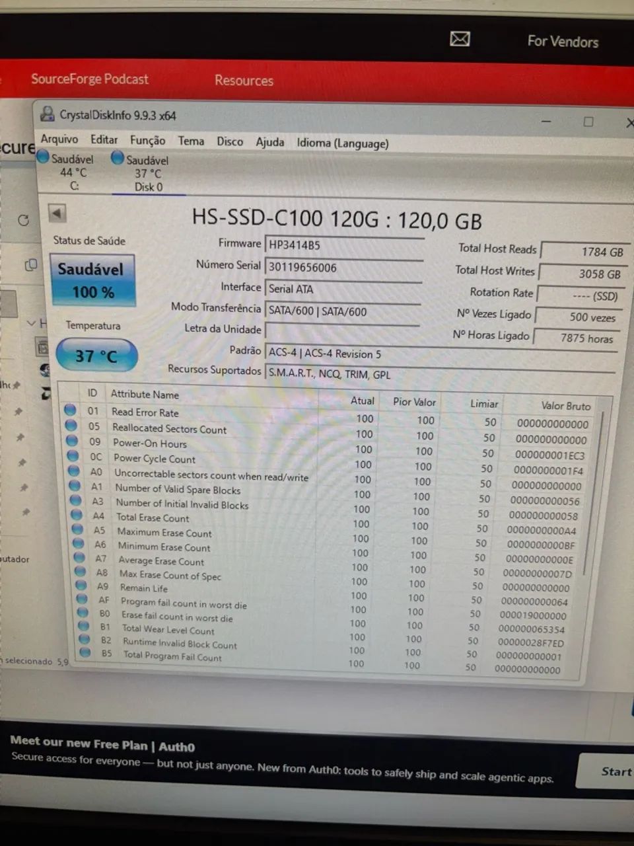Click the status circle for Max Erase Count of Spec
The height and width of the screenshot is (846, 634).
[x=81, y=572]
